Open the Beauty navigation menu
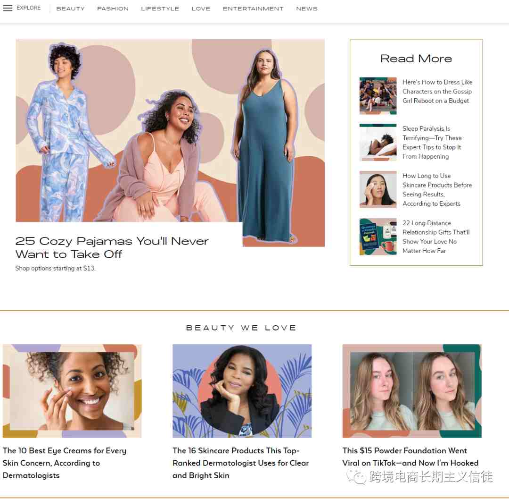This screenshot has width=509, height=499. pos(70,9)
